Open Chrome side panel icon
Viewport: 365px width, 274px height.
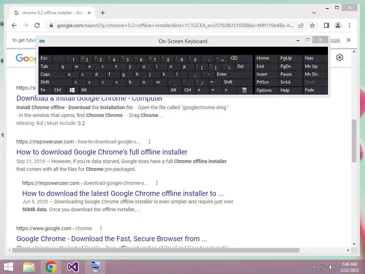pyautogui.click(x=327, y=25)
